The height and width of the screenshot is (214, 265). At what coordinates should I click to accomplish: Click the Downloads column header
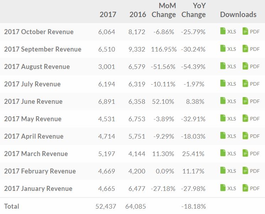[x=238, y=15]
